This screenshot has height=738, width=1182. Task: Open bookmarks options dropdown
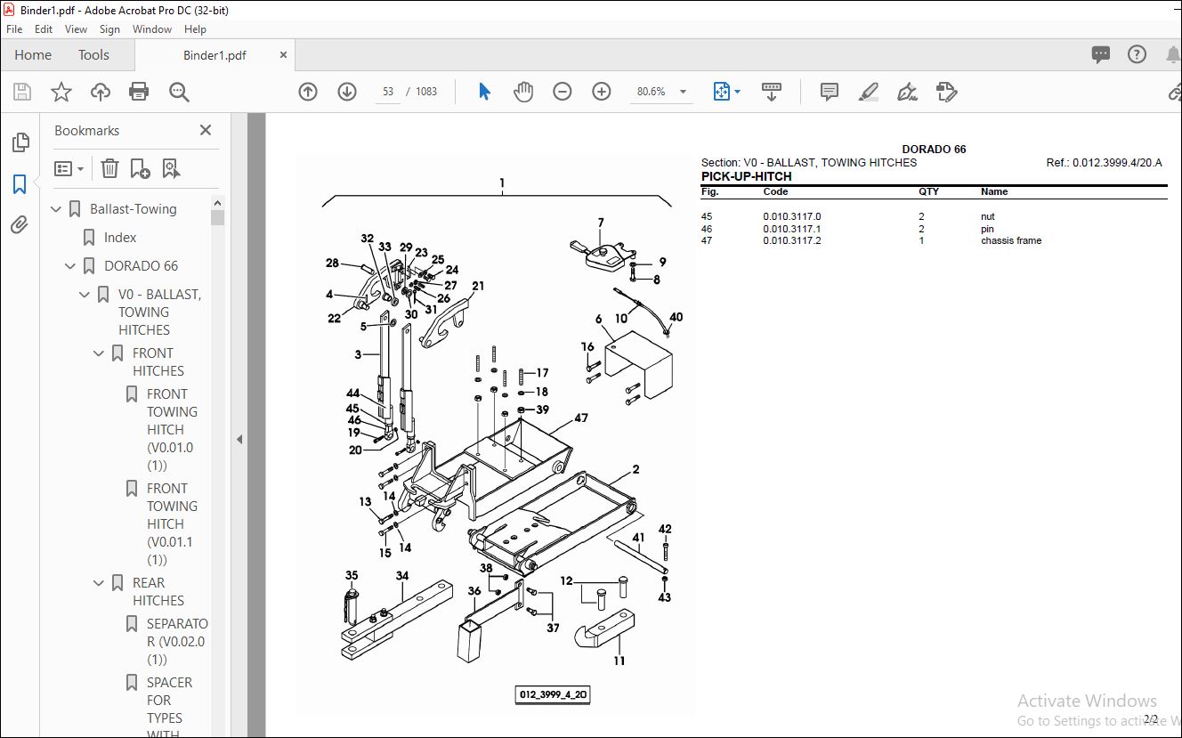pos(69,168)
